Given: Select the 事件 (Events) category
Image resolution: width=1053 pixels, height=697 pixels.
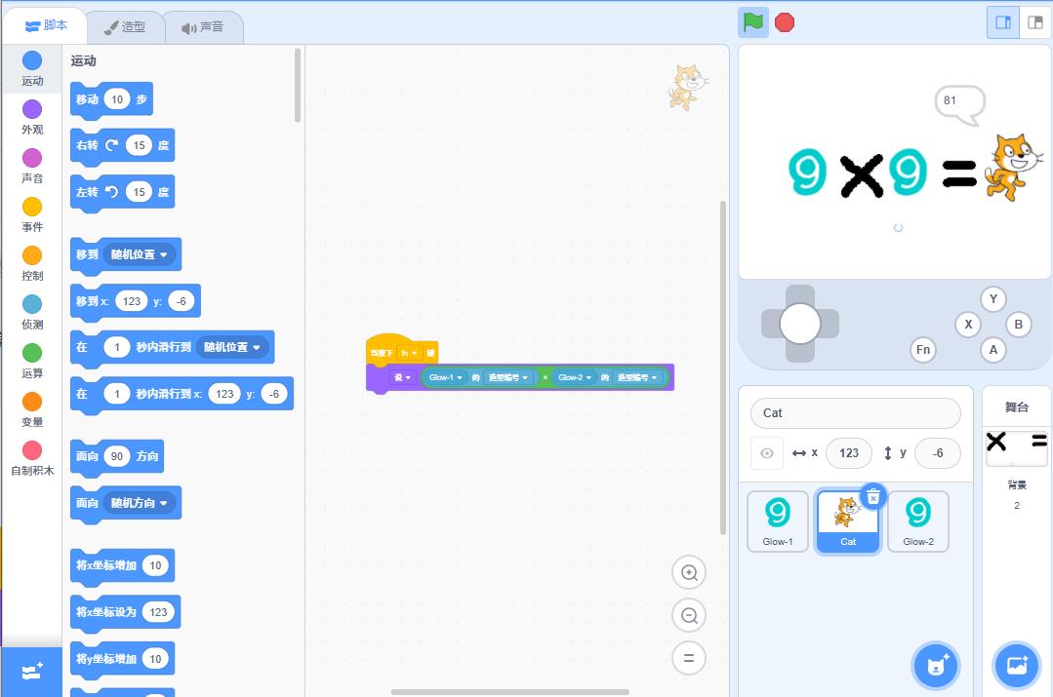Looking at the screenshot, I should click(x=32, y=214).
